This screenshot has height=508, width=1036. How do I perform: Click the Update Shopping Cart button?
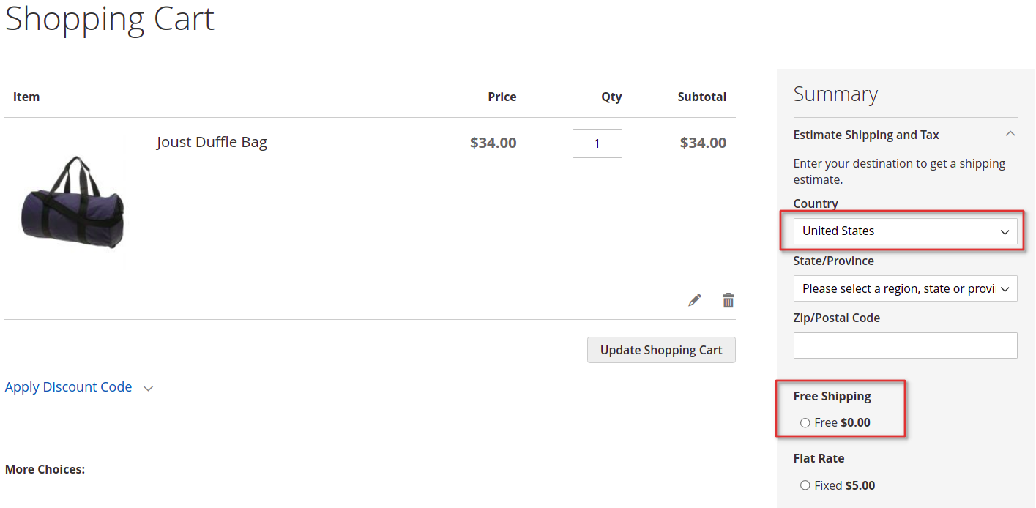coord(661,350)
